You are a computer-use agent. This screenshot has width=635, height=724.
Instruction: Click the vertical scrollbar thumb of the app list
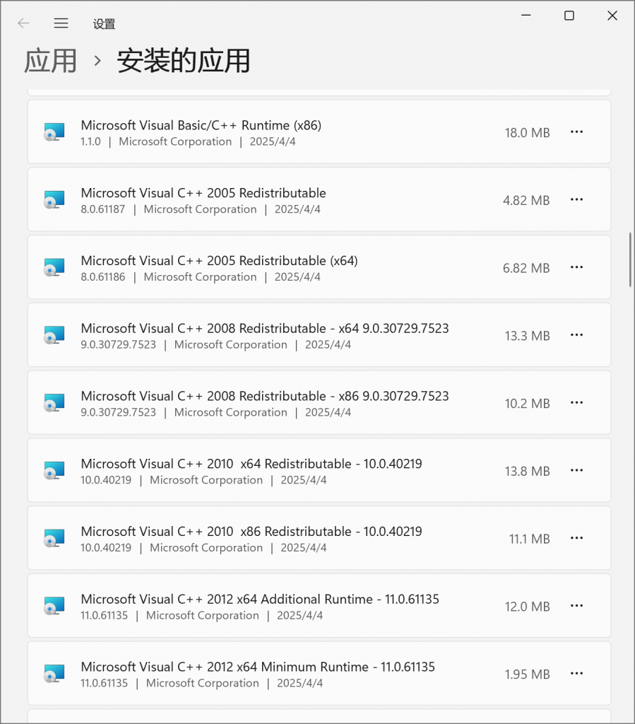pyautogui.click(x=630, y=260)
